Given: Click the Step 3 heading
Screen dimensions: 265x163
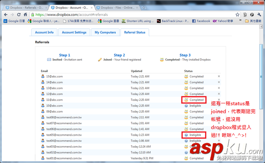Looking at the screenshot, I should click(x=185, y=55).
